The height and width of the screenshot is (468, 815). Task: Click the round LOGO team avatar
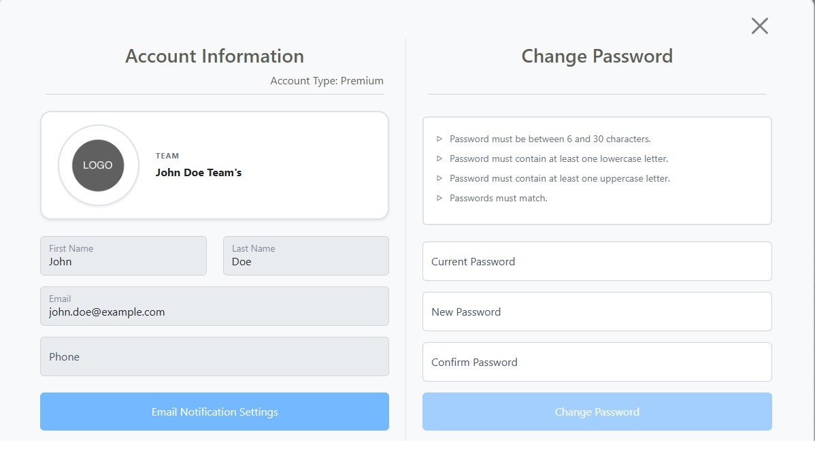[98, 165]
